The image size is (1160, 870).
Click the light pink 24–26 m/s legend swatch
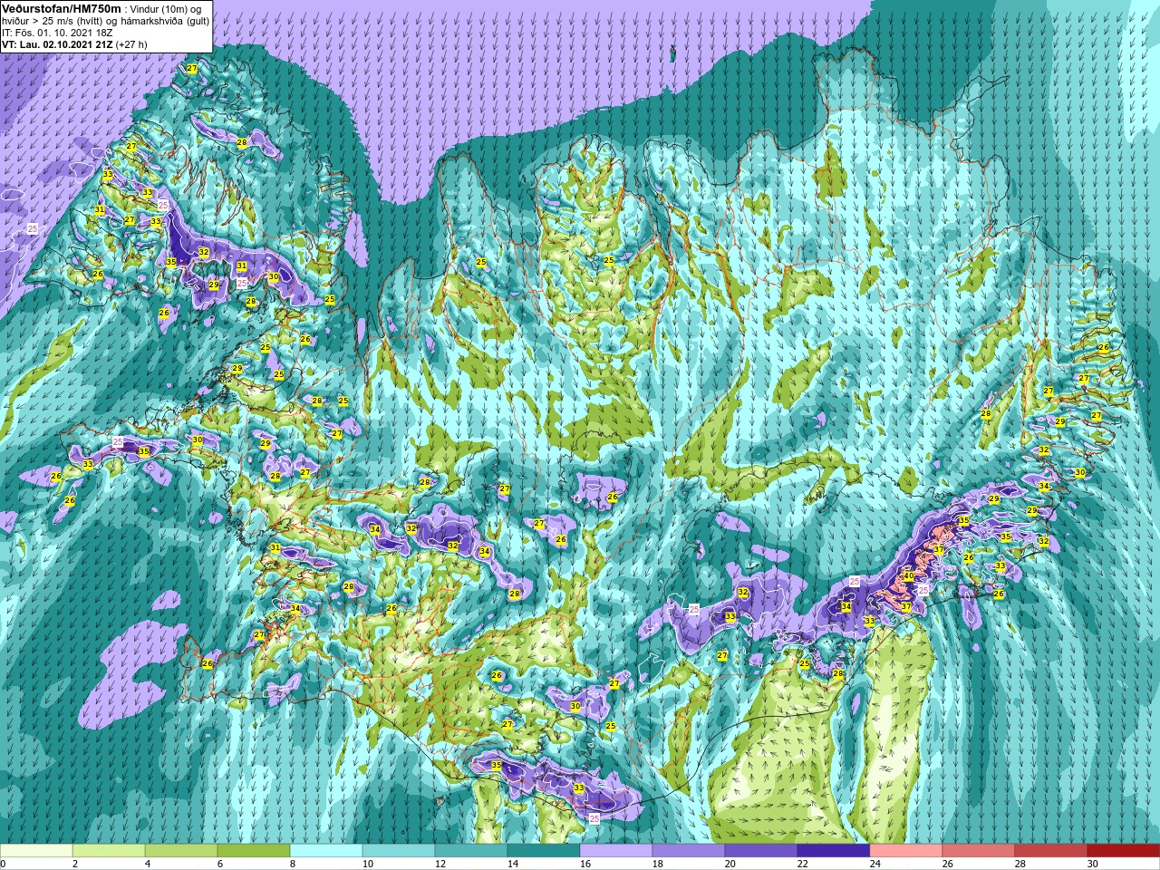[x=906, y=851]
